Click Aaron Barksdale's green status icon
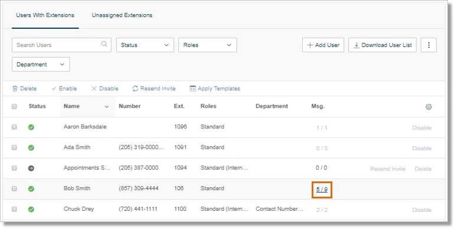 pos(31,127)
